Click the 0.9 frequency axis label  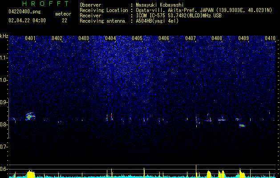(x=4, y=102)
